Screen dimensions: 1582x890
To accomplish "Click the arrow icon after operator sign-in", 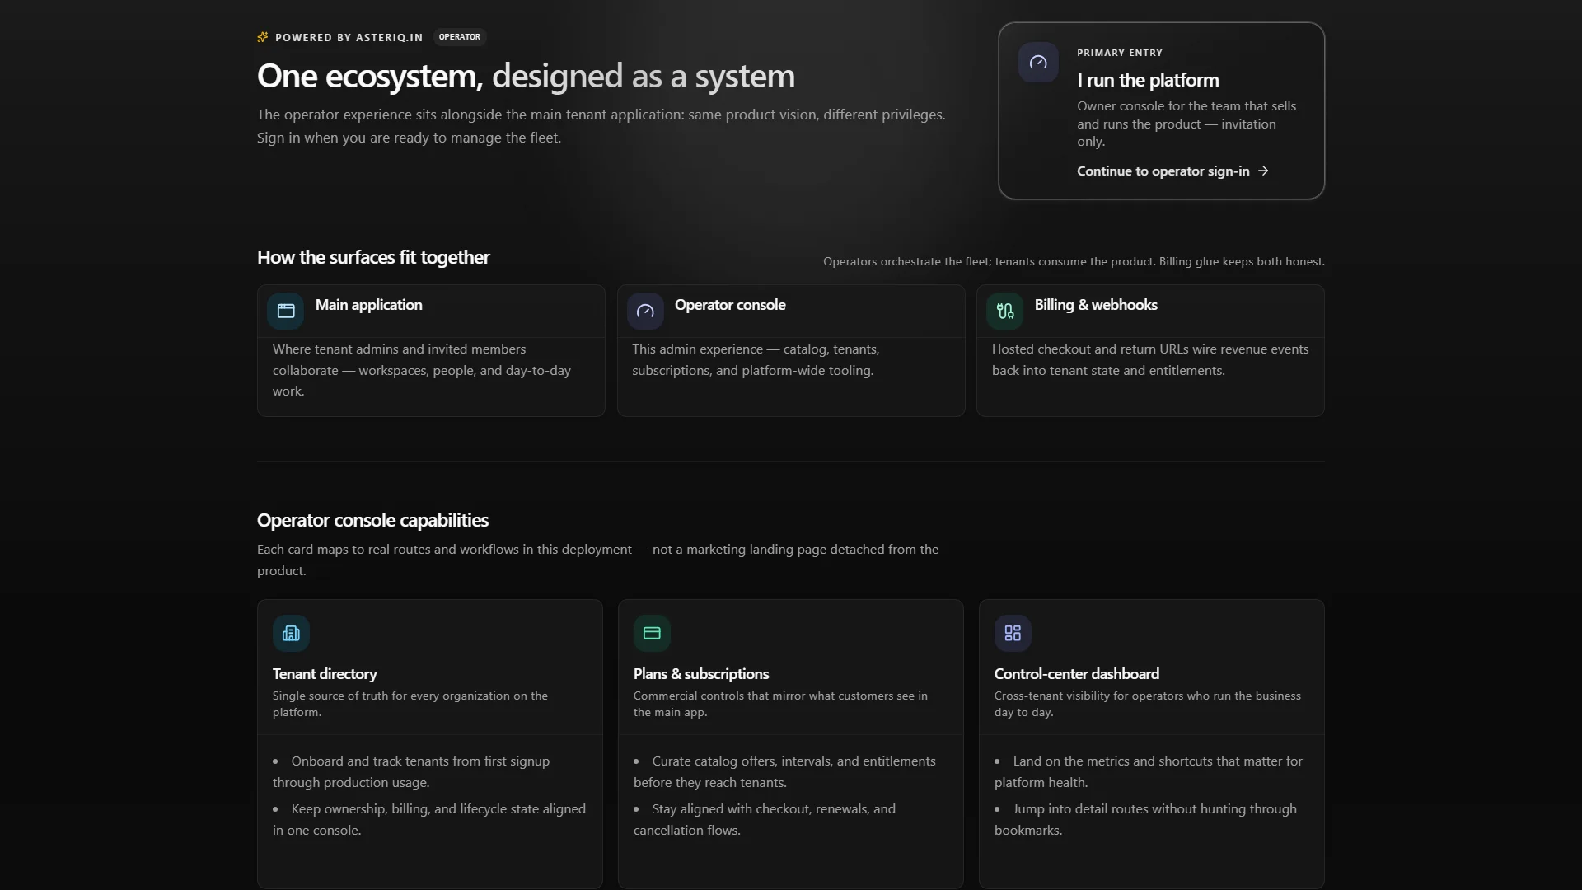I will tap(1263, 171).
